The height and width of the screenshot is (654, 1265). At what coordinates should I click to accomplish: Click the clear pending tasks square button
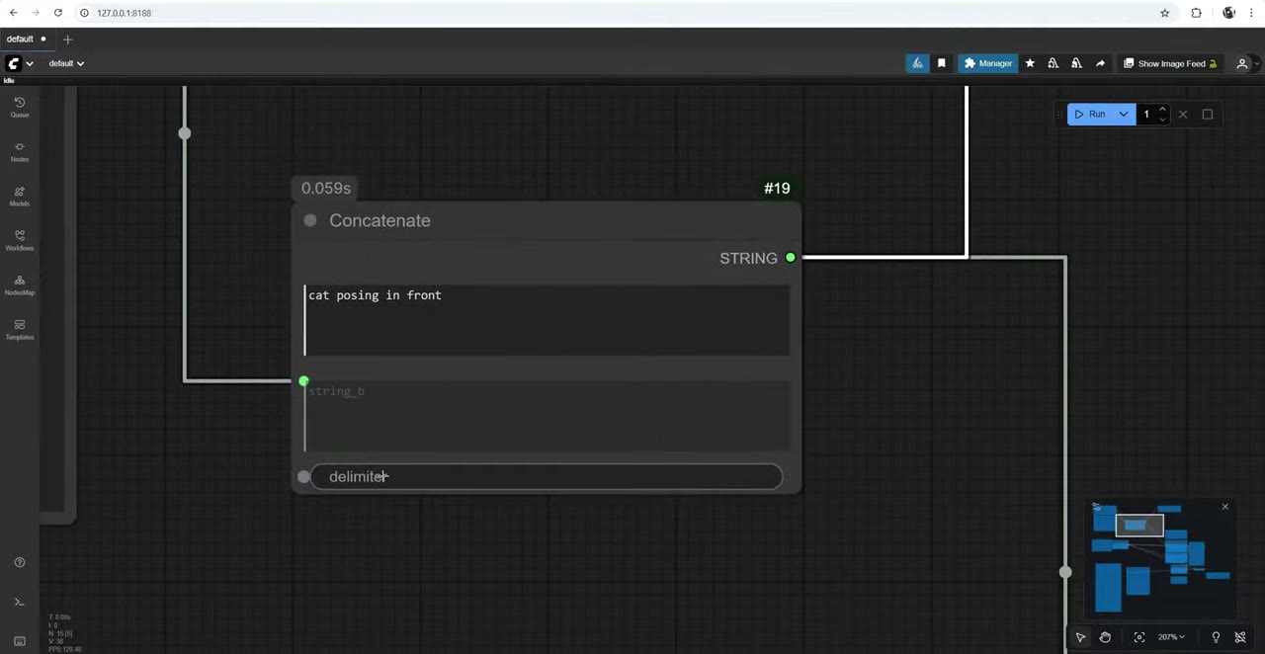click(x=1208, y=115)
